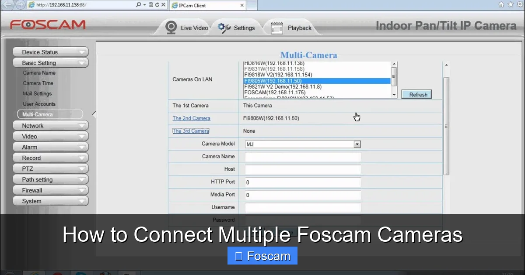Launch Internet Explorer from the taskbar
Screen dimensions: 525x275
coord(34,273)
